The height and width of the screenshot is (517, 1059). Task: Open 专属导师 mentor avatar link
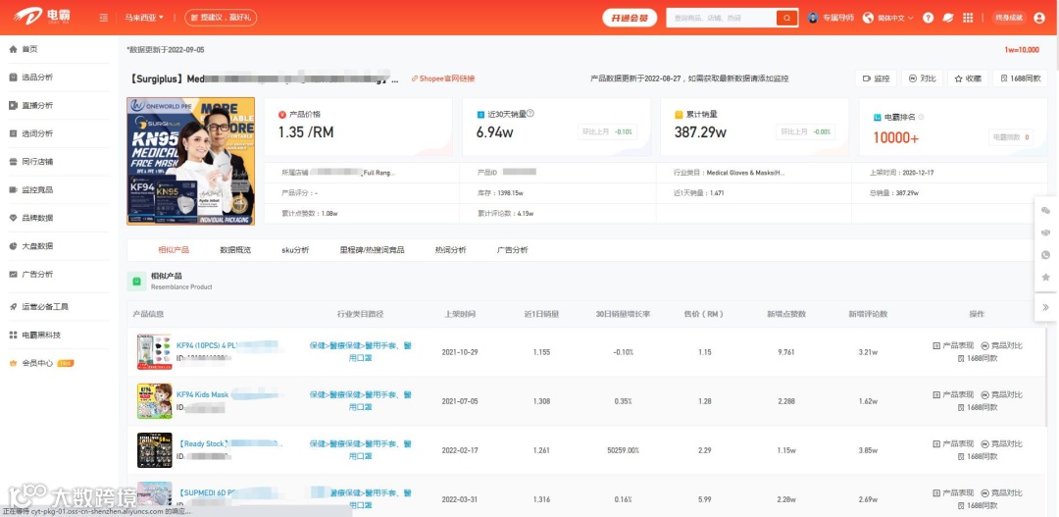pyautogui.click(x=832, y=18)
